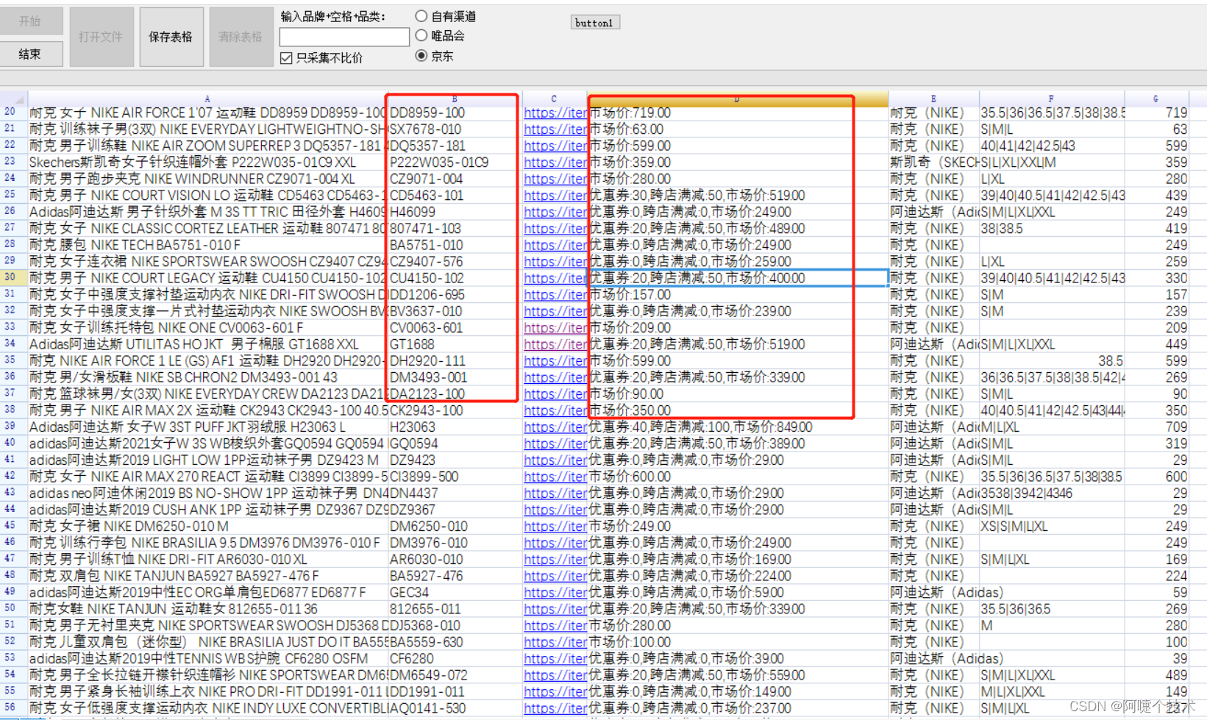The width and height of the screenshot is (1207, 720).
Task: Click the Skechers斯凯奇 product name cell
Action: pos(207,163)
